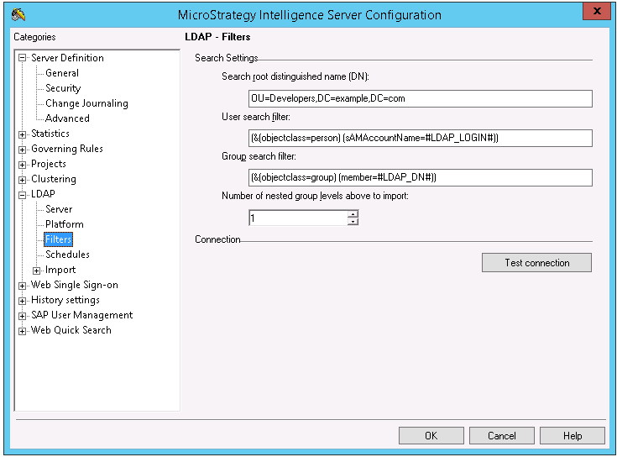Decrease nested group levels with down arrow

tap(353, 222)
